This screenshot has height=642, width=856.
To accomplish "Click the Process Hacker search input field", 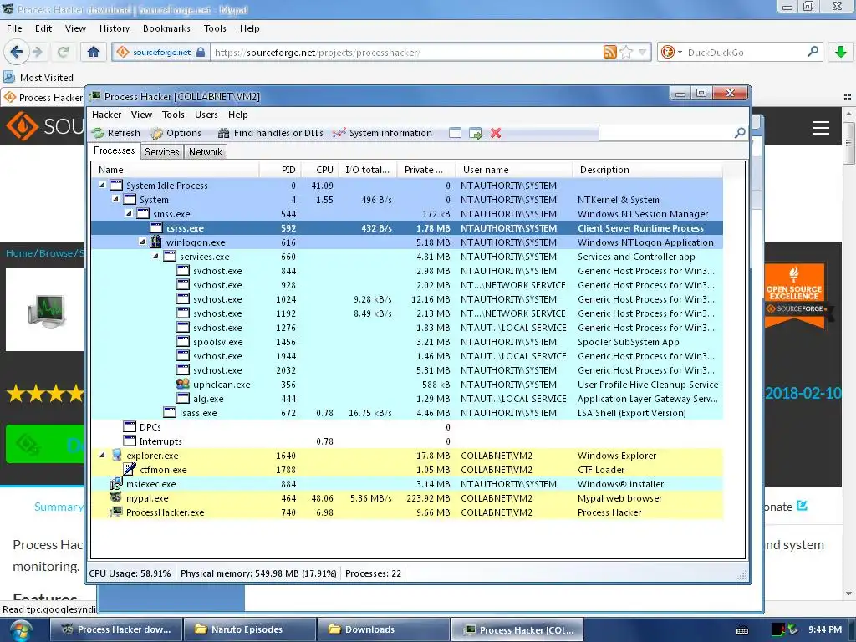I will pos(666,133).
